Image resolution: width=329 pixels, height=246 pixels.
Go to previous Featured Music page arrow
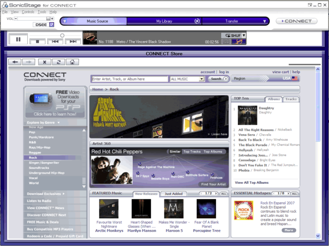click(x=201, y=194)
